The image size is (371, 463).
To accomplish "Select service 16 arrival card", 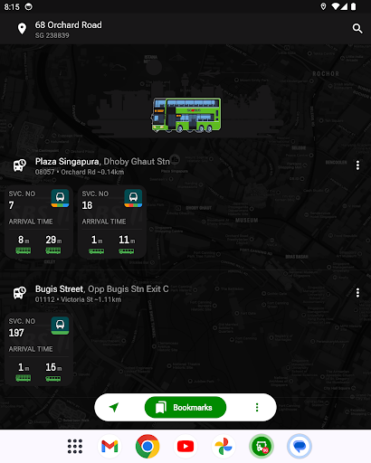I will coord(112,222).
